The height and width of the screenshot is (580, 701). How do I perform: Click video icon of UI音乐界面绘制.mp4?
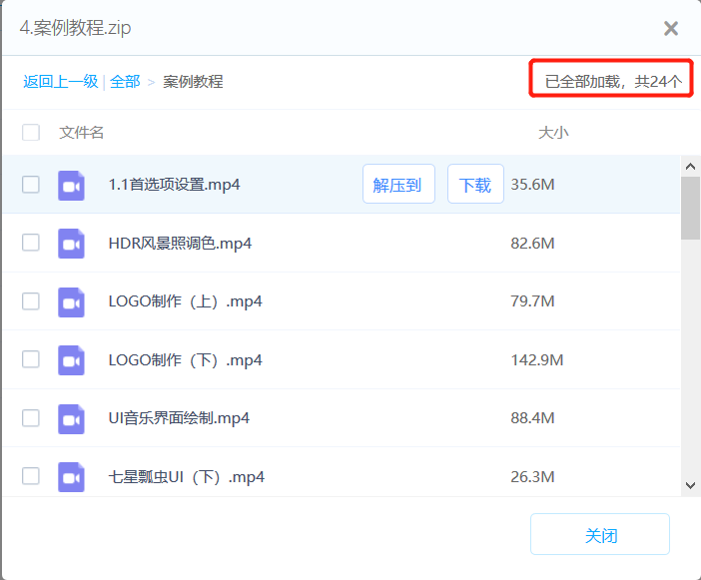71,418
